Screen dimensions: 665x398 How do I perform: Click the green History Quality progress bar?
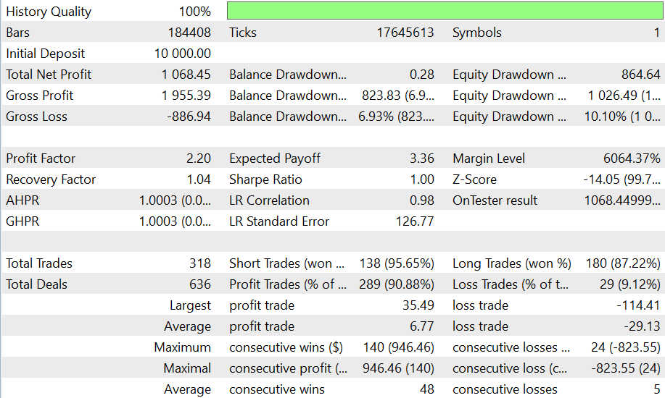445,11
